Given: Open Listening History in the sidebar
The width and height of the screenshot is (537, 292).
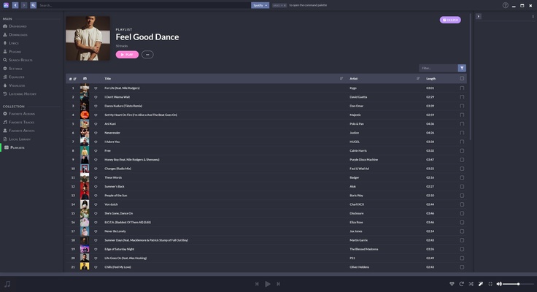Looking at the screenshot, I should (x=20, y=94).
